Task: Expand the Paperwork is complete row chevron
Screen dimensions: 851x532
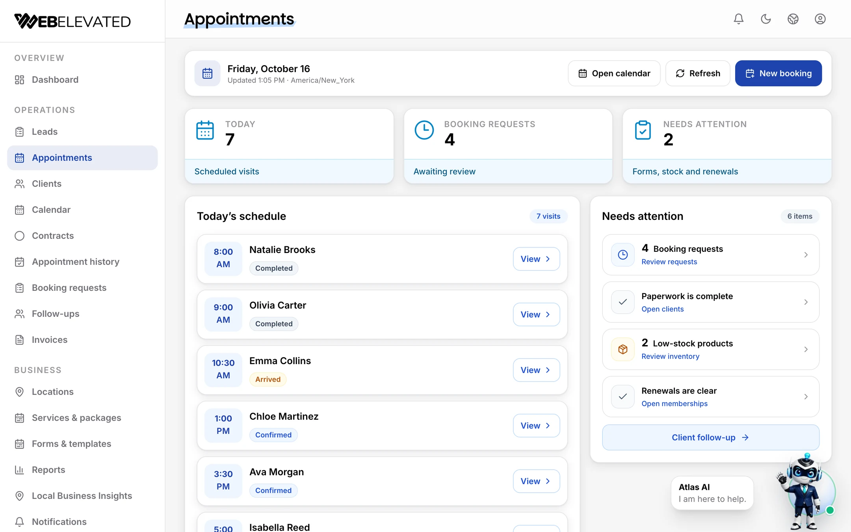Action: [806, 302]
